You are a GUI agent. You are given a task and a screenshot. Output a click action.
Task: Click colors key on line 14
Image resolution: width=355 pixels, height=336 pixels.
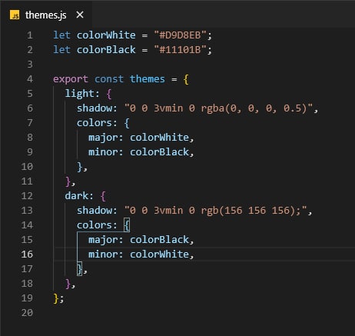(x=95, y=225)
